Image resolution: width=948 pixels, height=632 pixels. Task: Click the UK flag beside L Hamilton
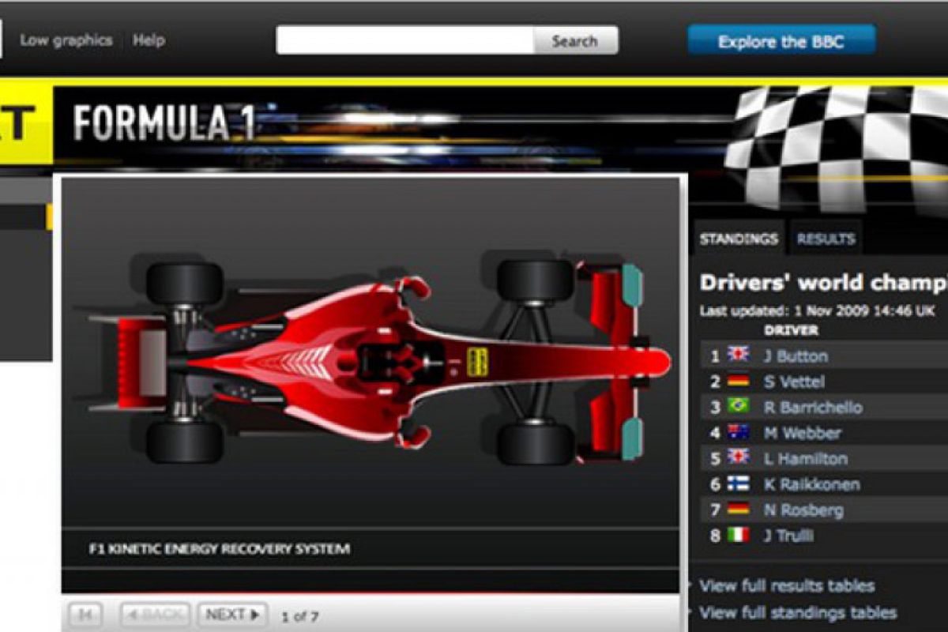(739, 457)
